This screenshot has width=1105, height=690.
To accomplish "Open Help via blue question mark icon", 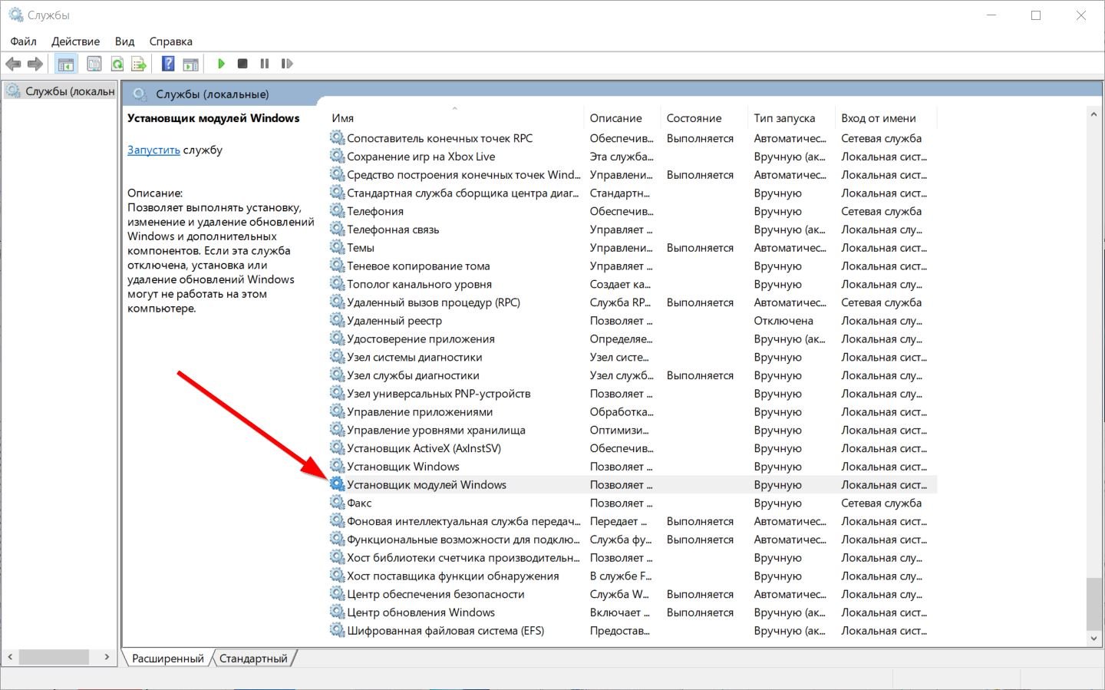I will (168, 64).
